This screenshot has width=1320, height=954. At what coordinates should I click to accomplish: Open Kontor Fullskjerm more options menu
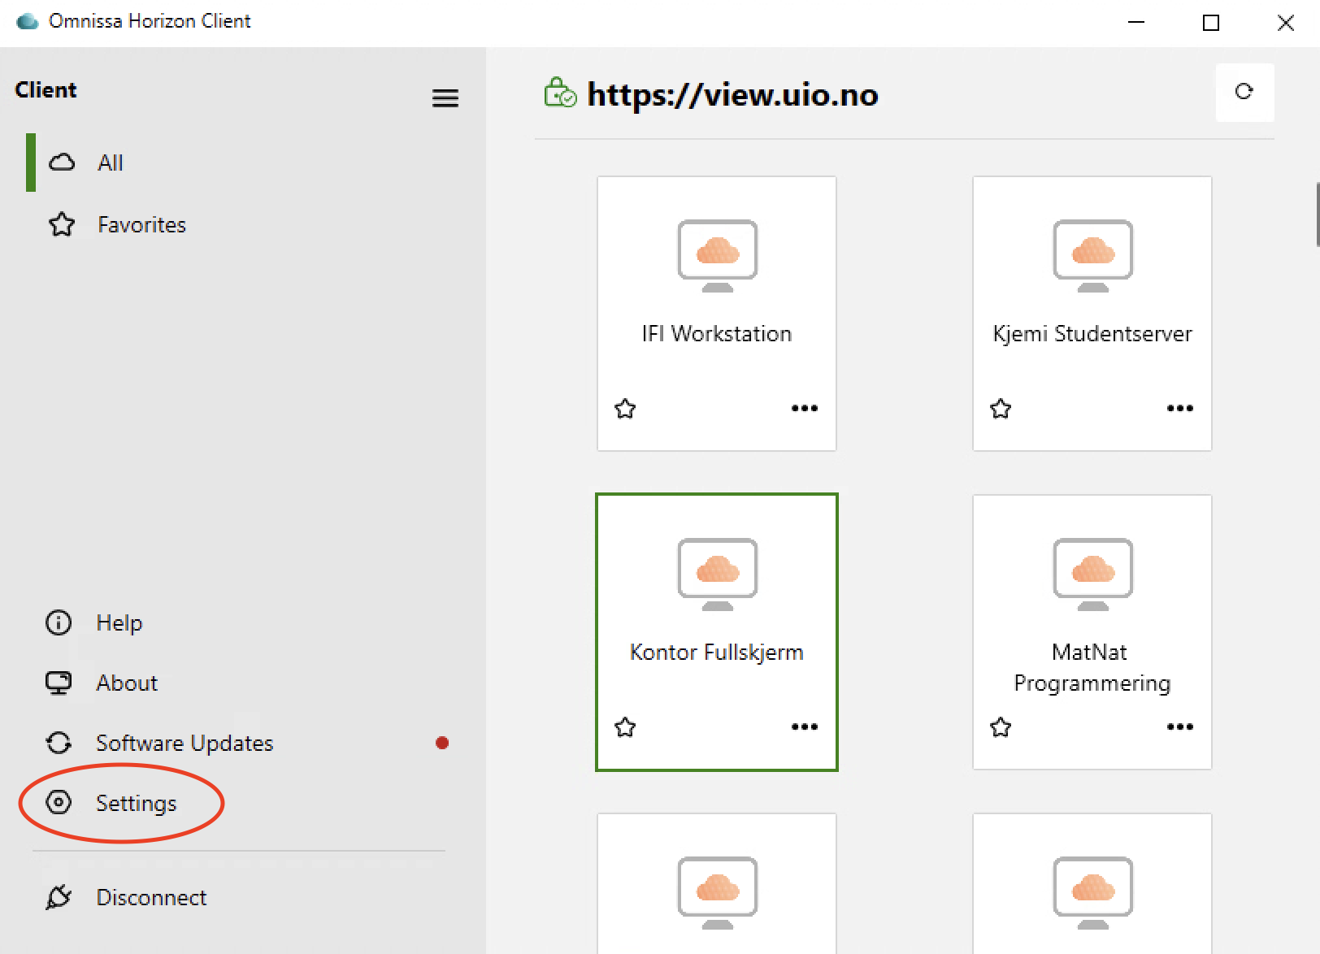pyautogui.click(x=805, y=726)
